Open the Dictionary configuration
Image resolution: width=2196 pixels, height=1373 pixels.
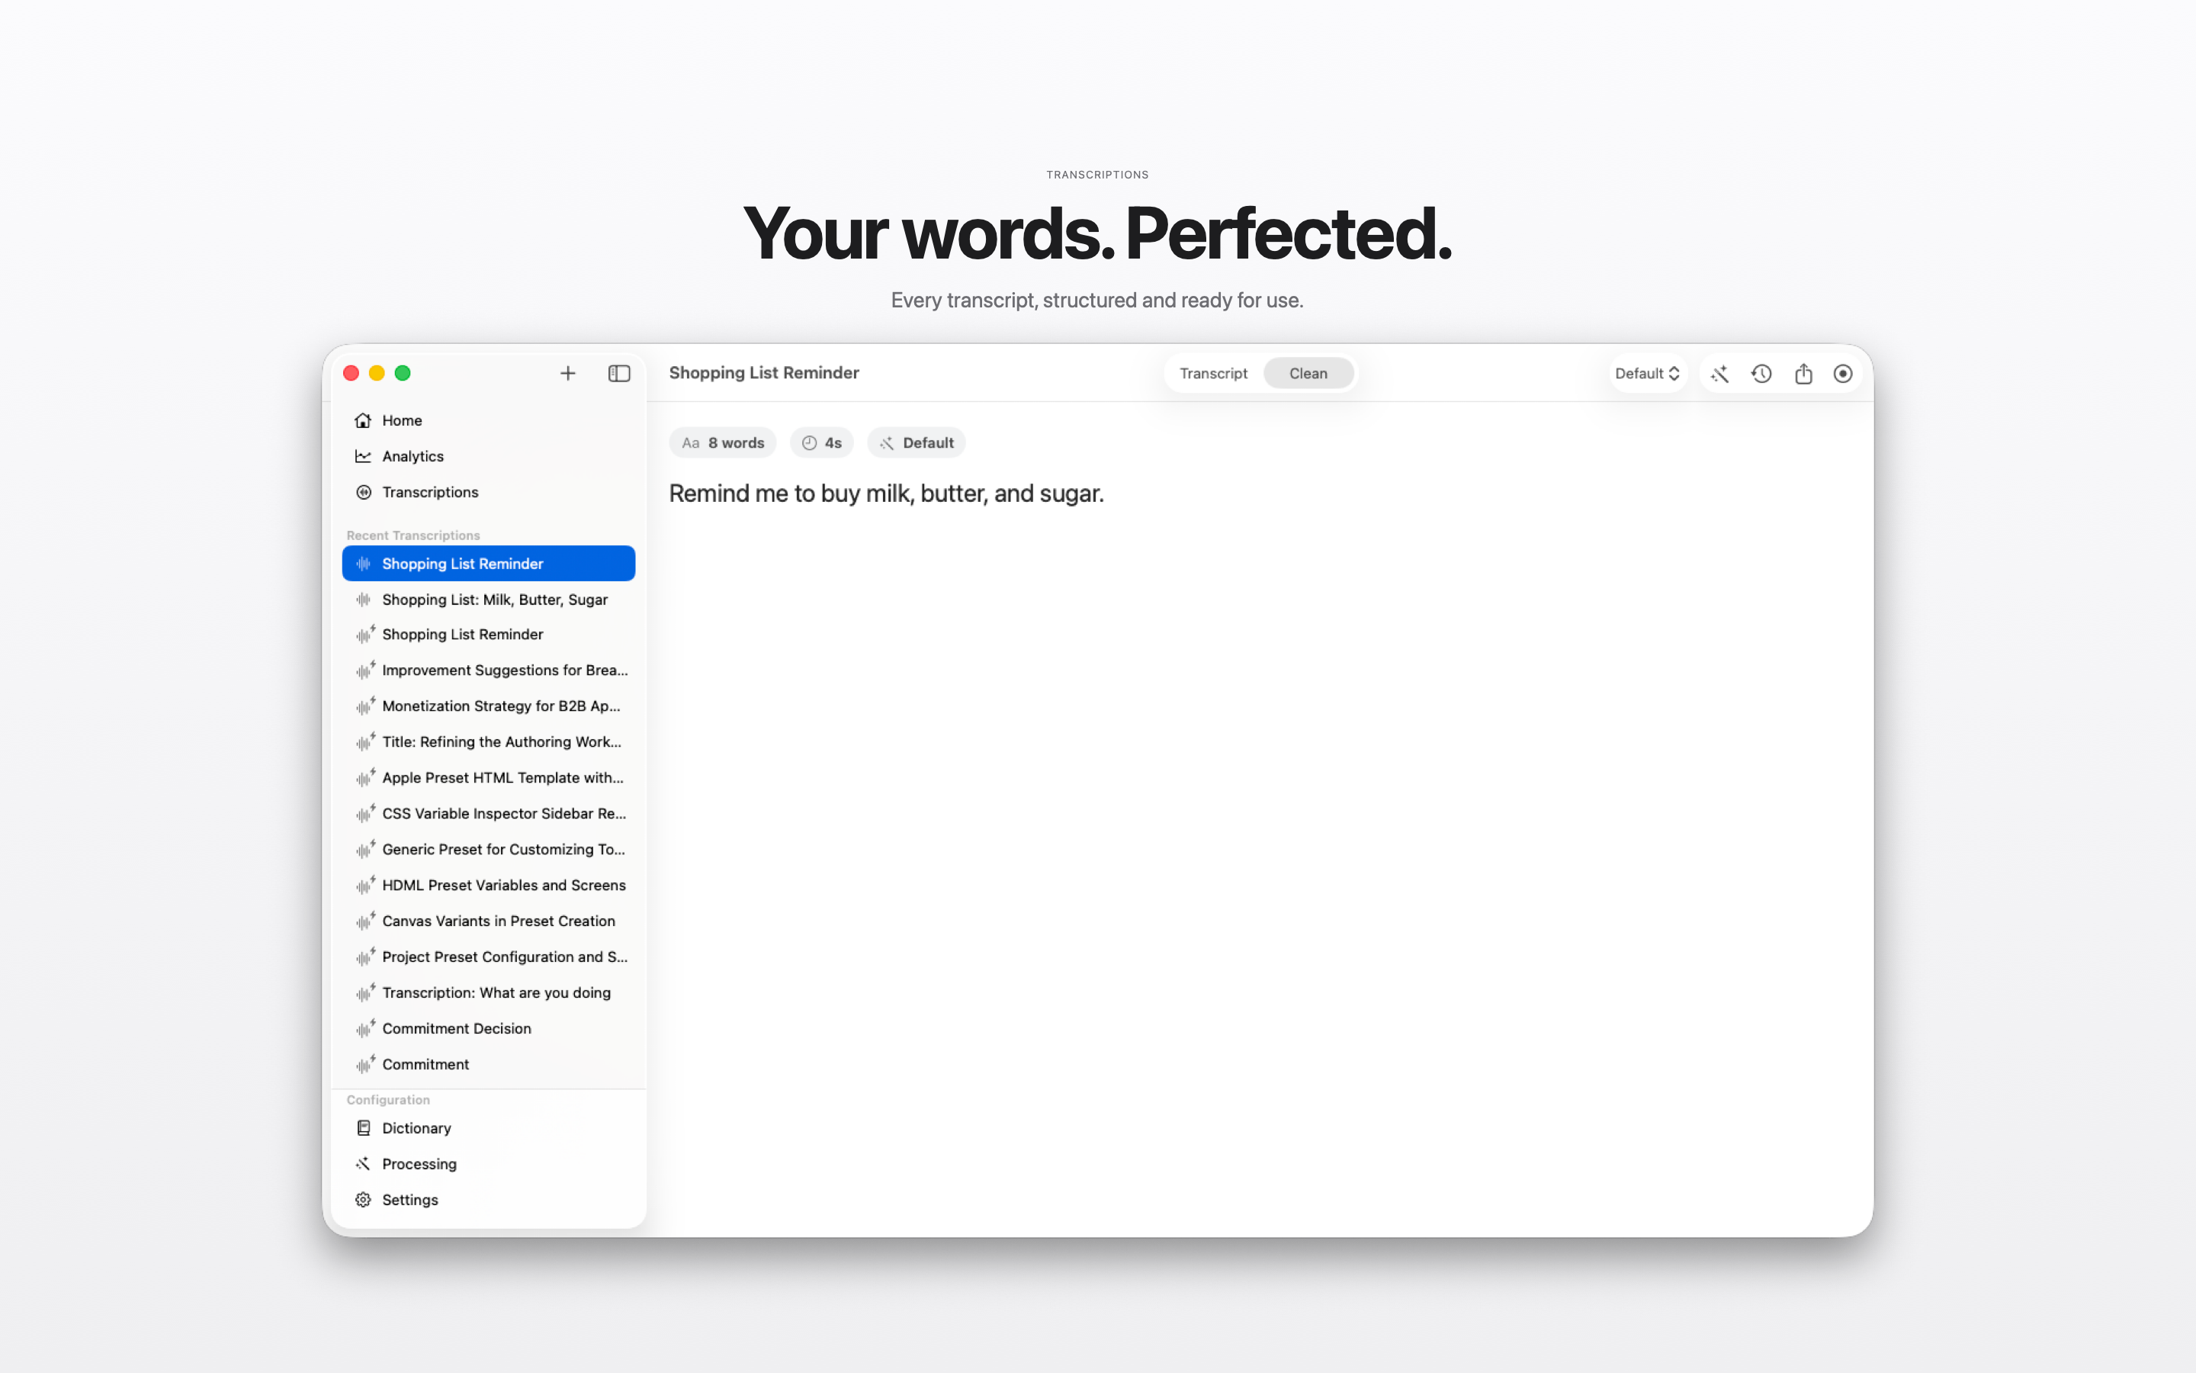click(416, 1128)
